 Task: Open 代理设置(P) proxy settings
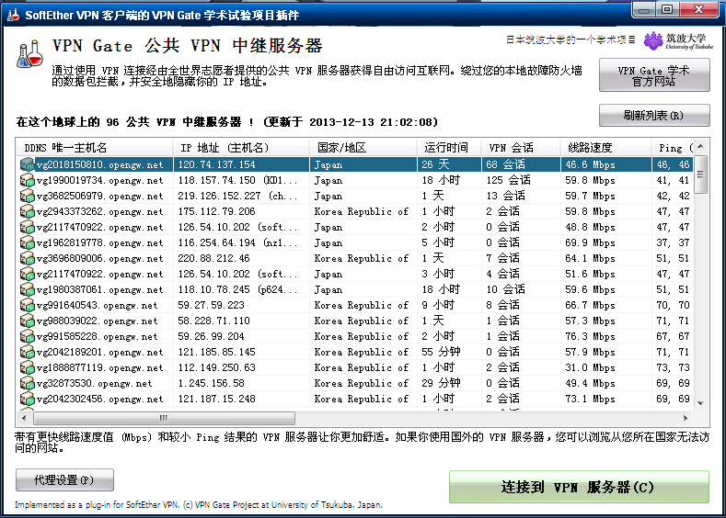click(x=64, y=480)
